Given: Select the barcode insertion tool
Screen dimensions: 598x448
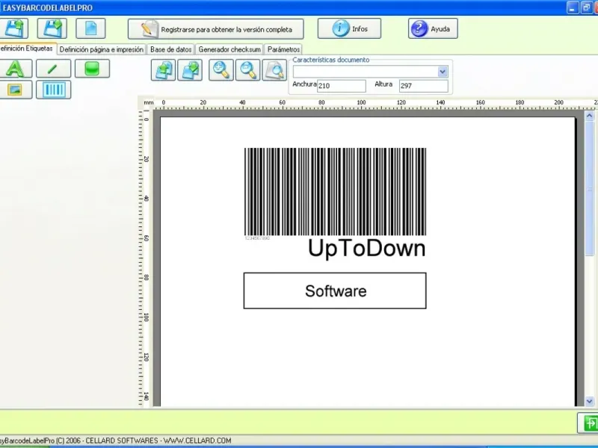Looking at the screenshot, I should coord(53,90).
